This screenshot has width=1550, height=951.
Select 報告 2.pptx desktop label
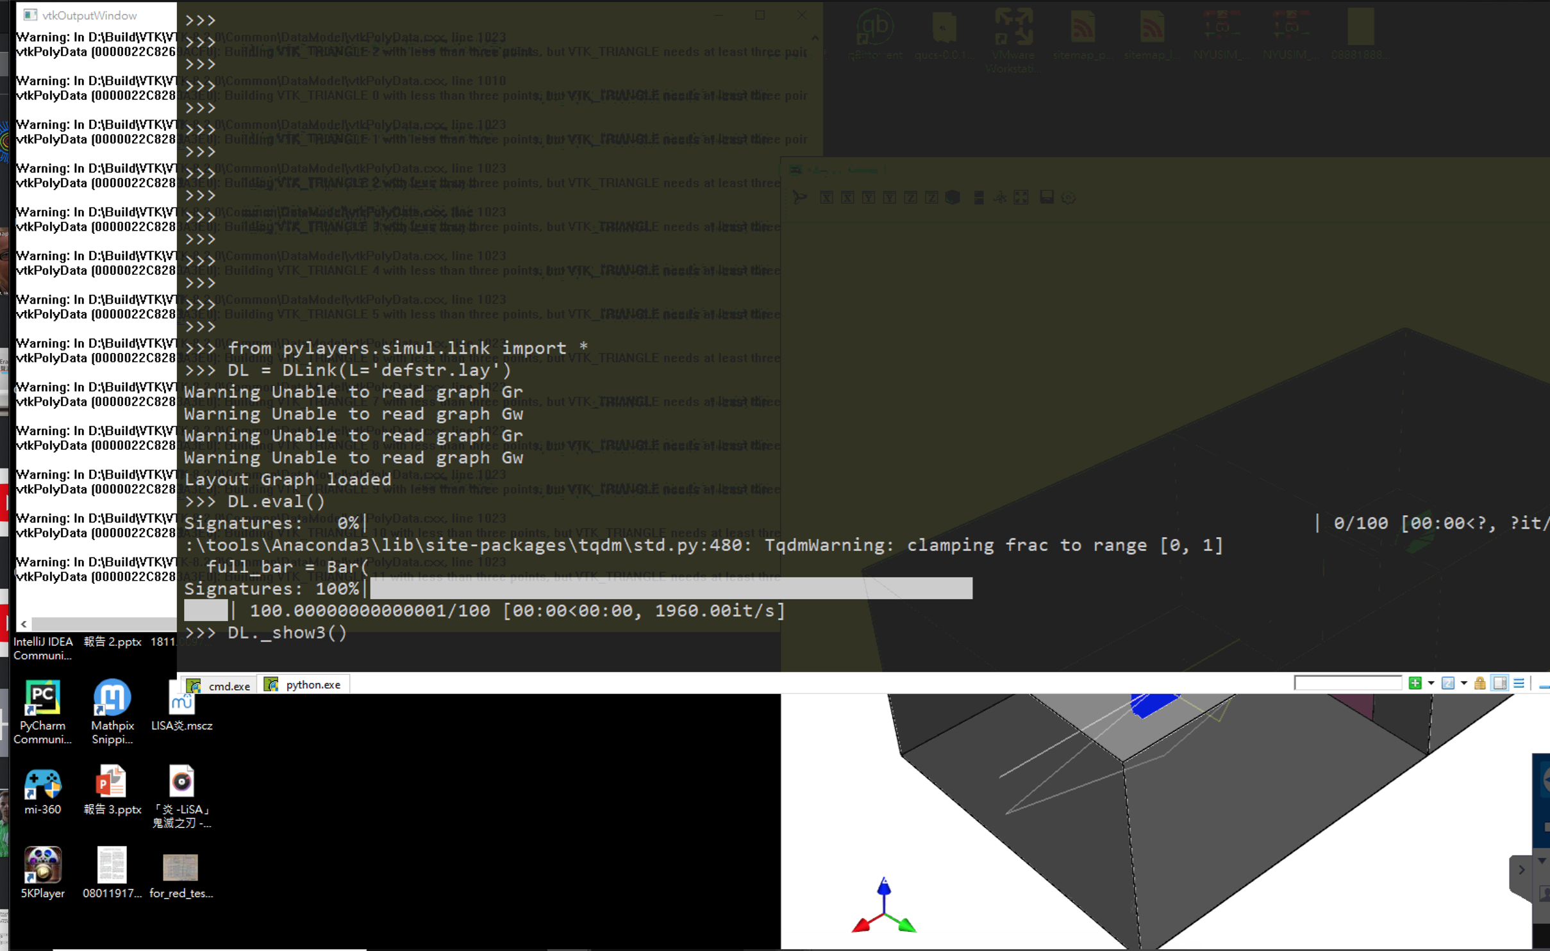click(x=112, y=641)
